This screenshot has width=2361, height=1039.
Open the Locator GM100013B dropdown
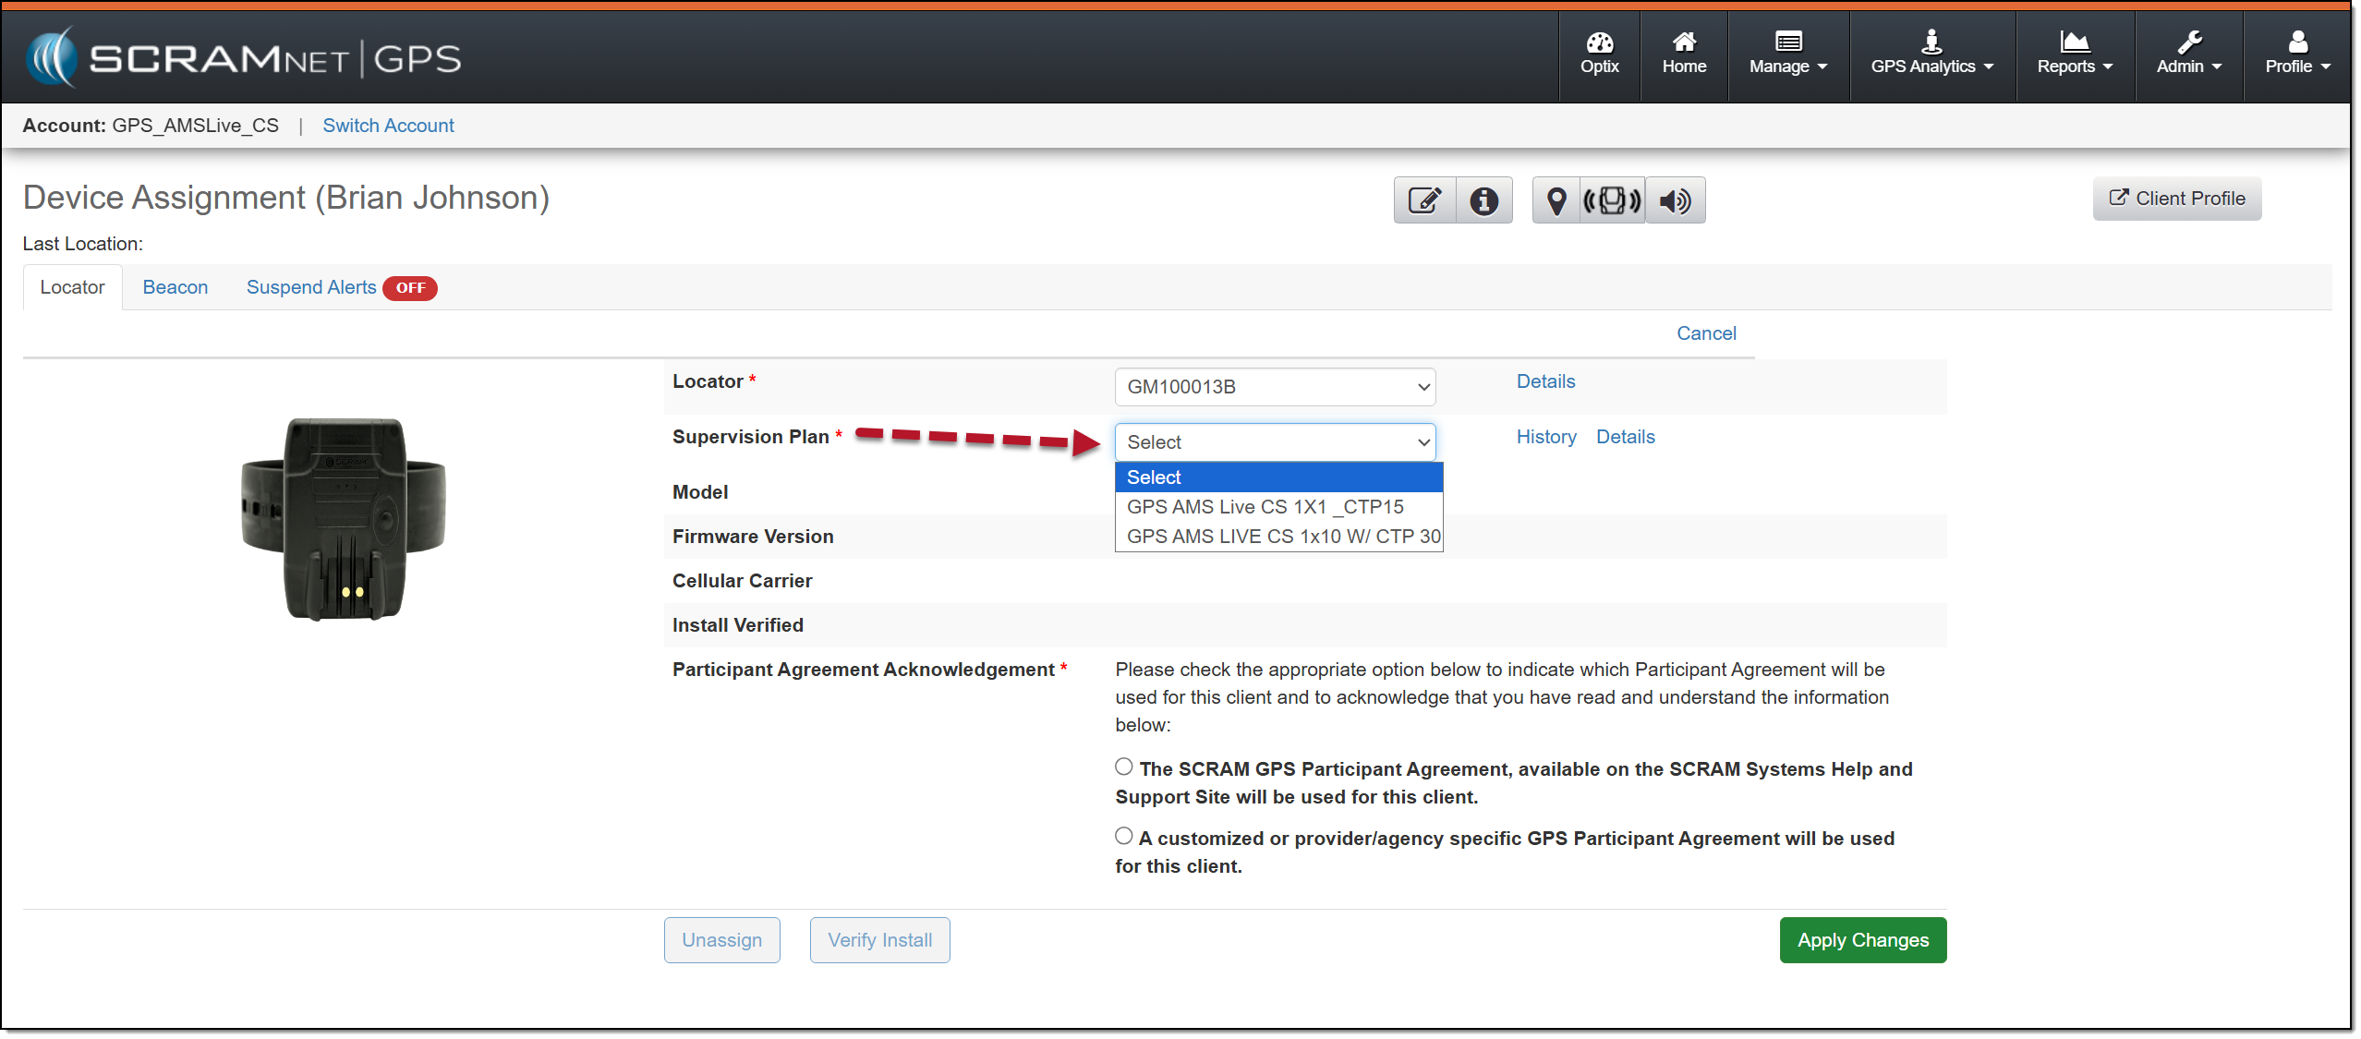point(1275,387)
